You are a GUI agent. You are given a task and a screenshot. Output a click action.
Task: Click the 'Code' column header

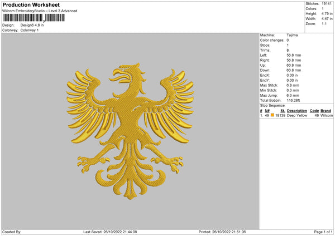pos(314,111)
